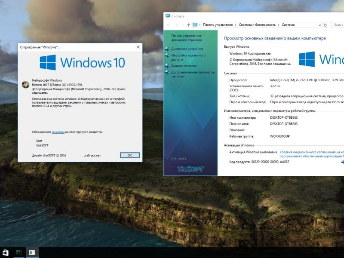
Task: Click the Версия 1607 build text in About dialog
Action: pos(57,85)
